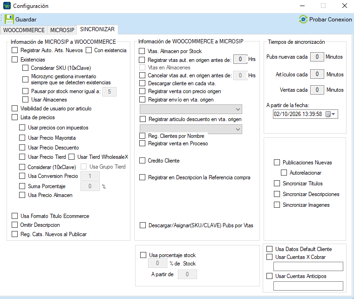Open dropdown below Registrar envío en vta. origen
Image resolution: width=354 pixels, height=299 pixels.
click(x=191, y=109)
